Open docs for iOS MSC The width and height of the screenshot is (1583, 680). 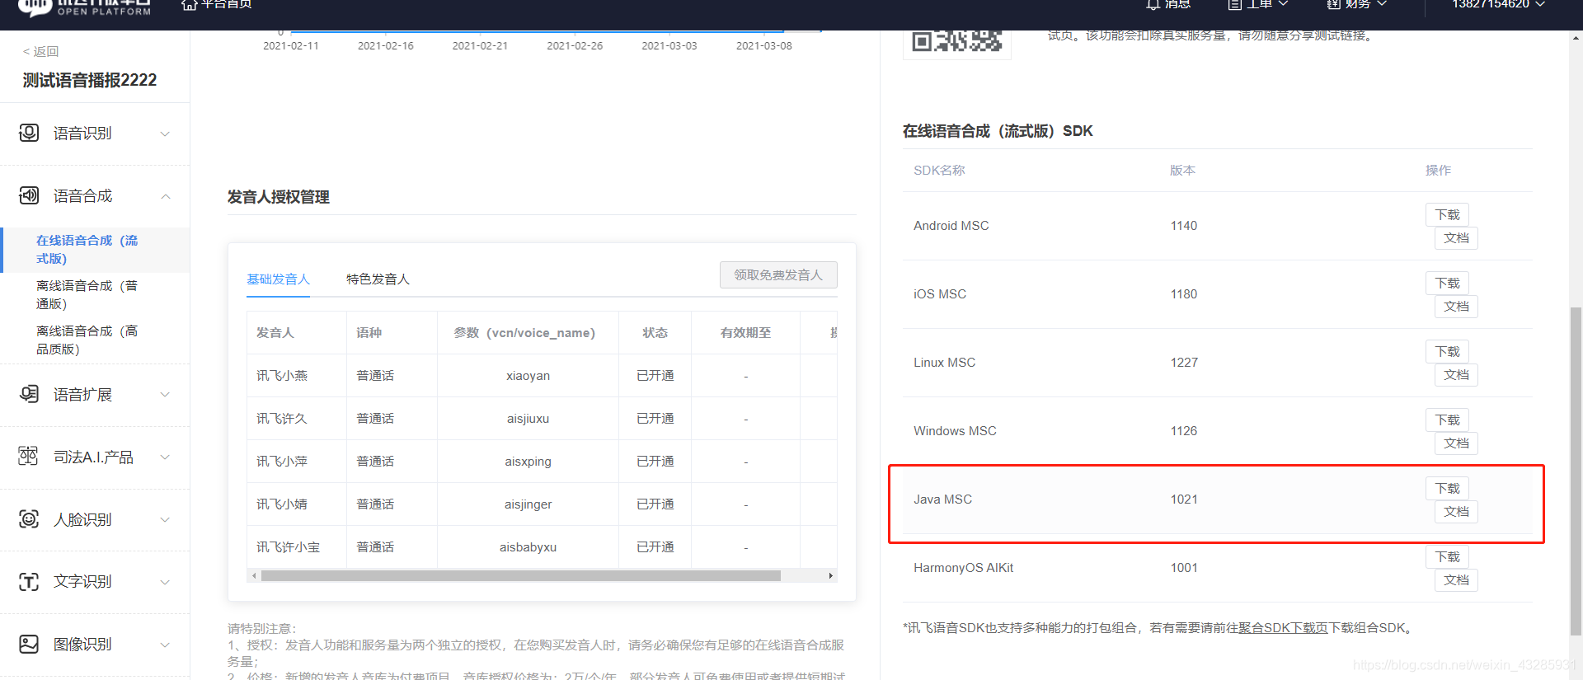tap(1456, 306)
